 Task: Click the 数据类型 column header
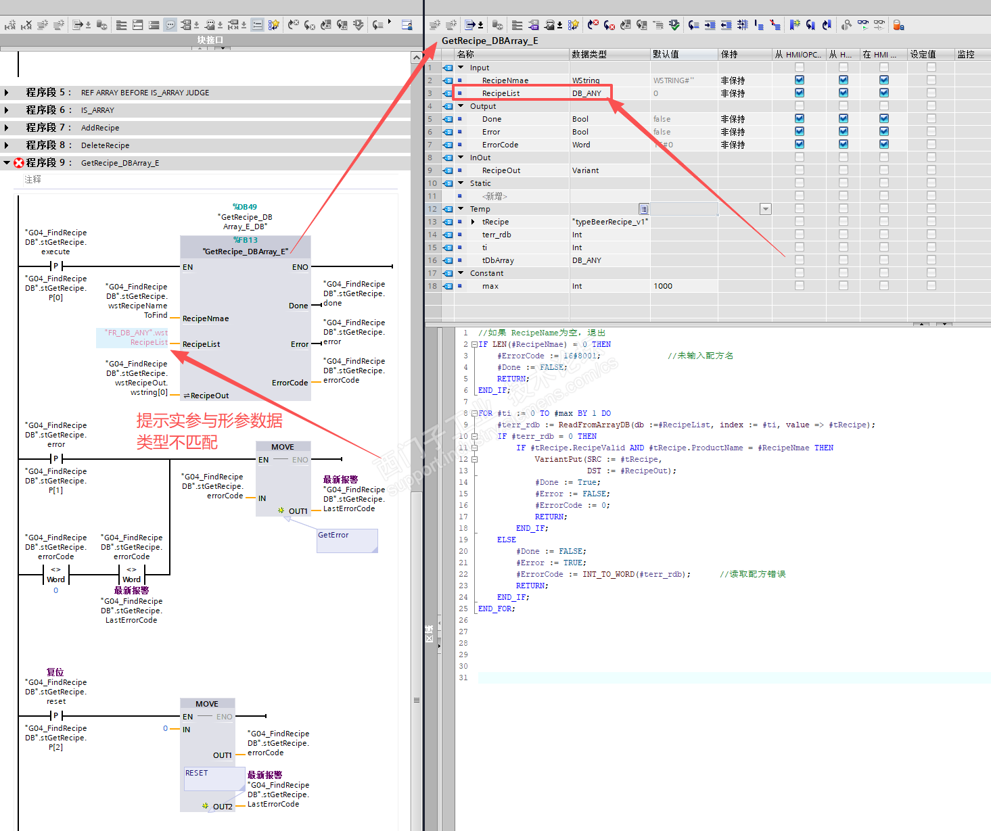coord(589,54)
